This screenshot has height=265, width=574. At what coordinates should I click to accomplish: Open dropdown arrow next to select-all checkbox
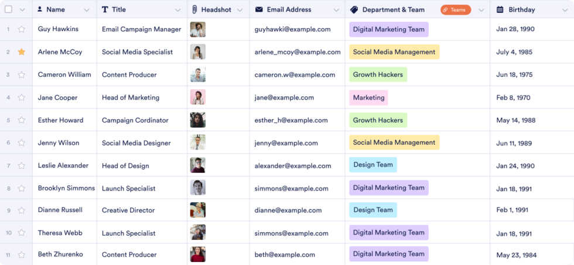22,10
